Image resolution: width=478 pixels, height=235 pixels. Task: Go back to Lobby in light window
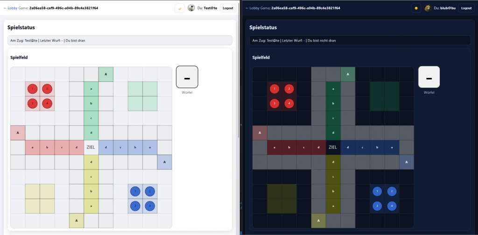pos(10,8)
